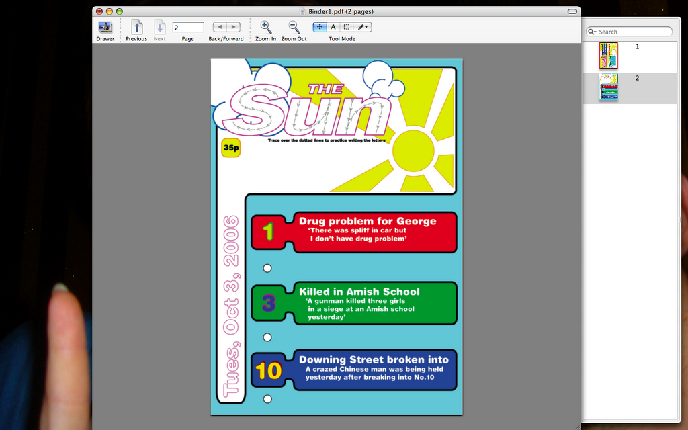This screenshot has width=688, height=430.
Task: Zoom In on the document
Action: coord(265,27)
